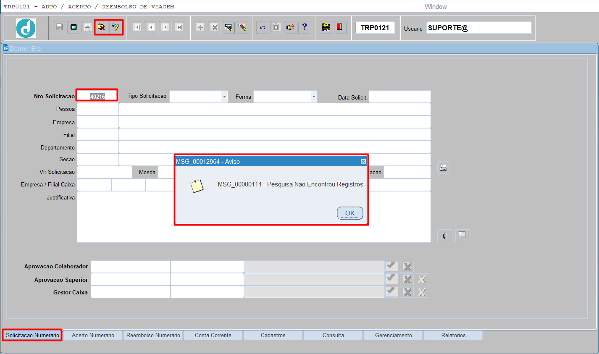599x354 pixels.
Task: Click the blue question mark help icon
Action: tap(305, 27)
